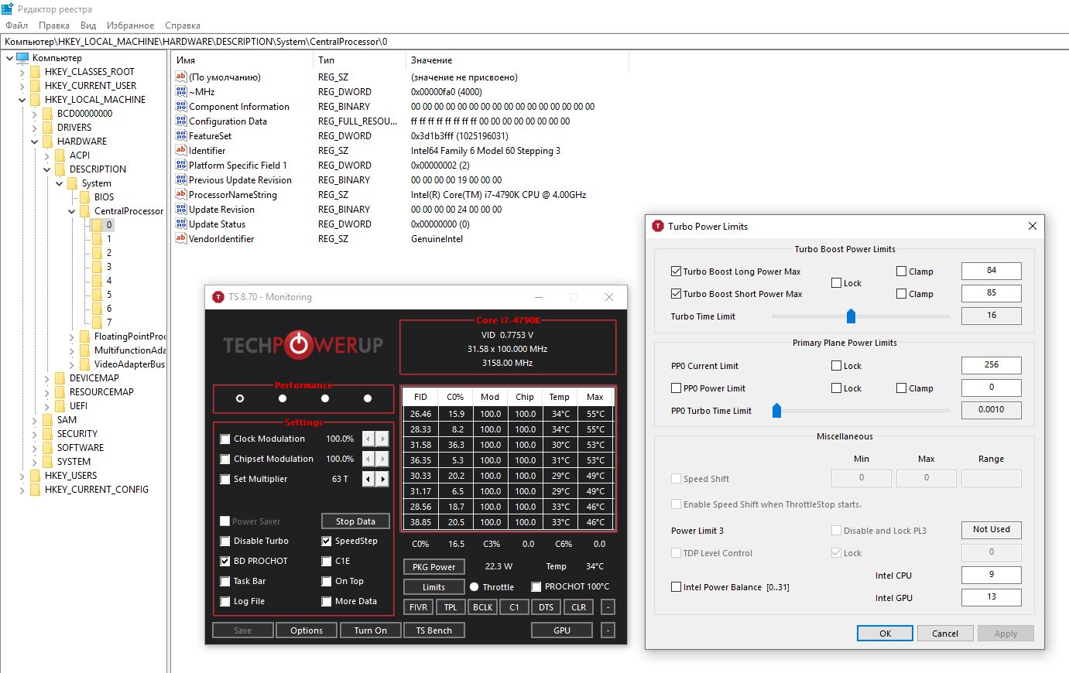This screenshot has height=673, width=1069.
Task: Expand the HKEY_CURRENT_CONFIG node
Action: (22, 490)
